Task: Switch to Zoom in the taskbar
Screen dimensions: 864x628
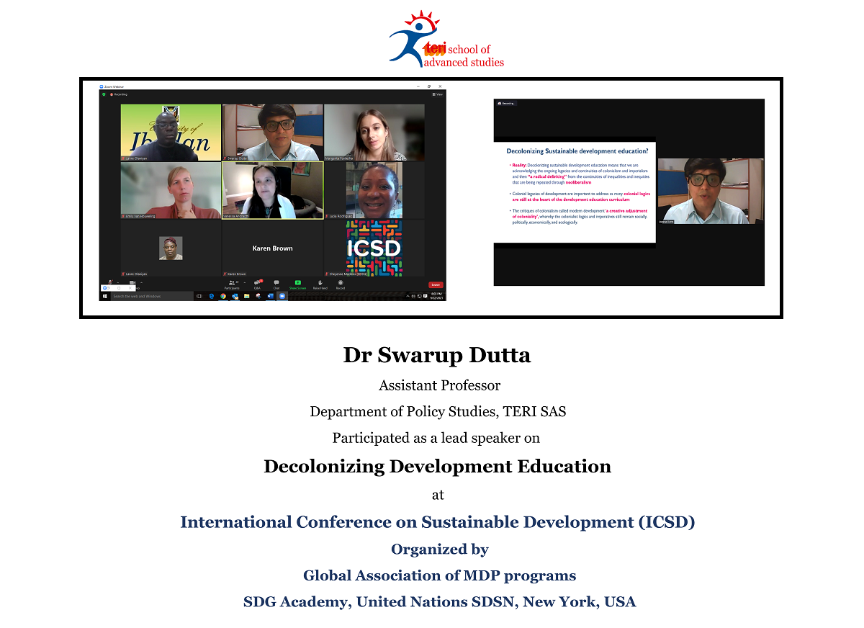Action: [x=282, y=296]
